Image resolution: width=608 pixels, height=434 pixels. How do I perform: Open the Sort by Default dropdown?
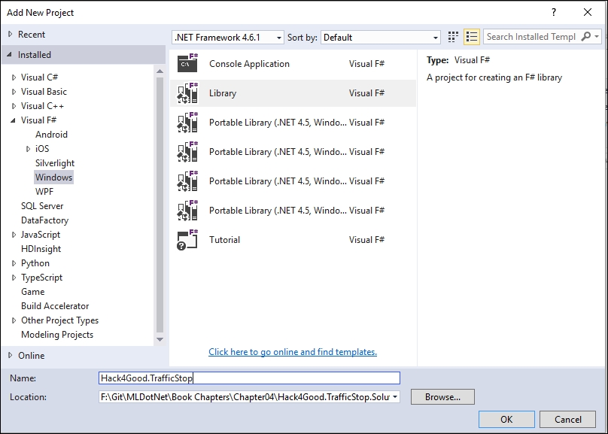click(x=381, y=37)
